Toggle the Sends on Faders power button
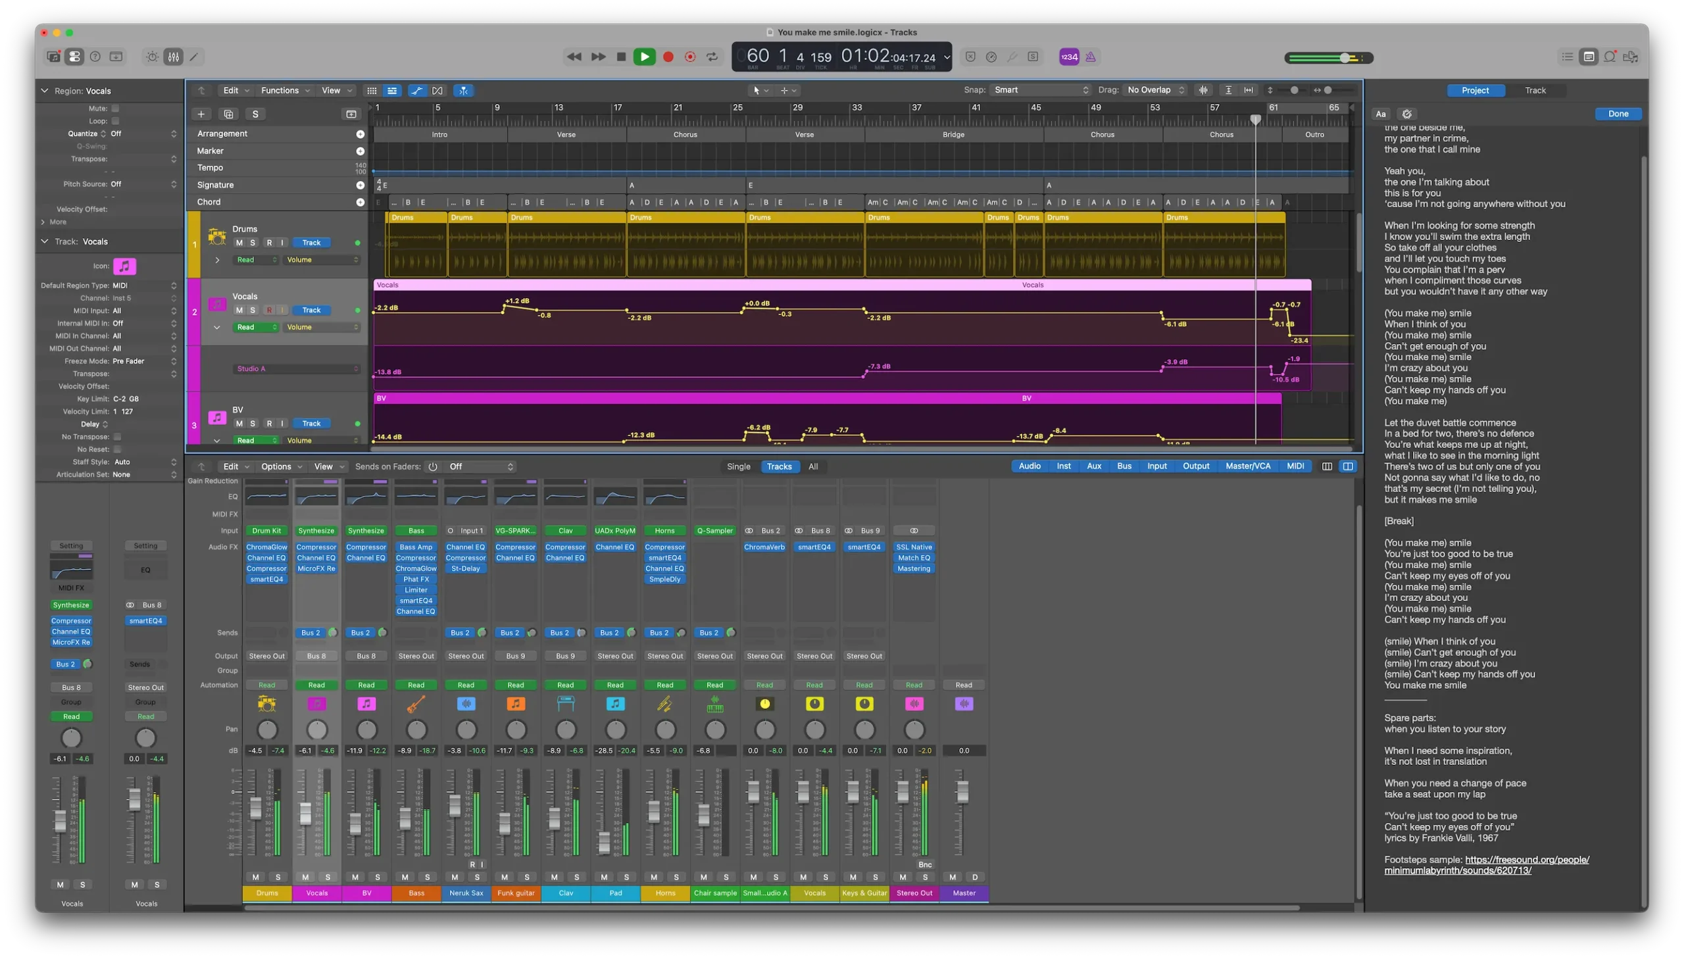The height and width of the screenshot is (959, 1684). (x=433, y=466)
